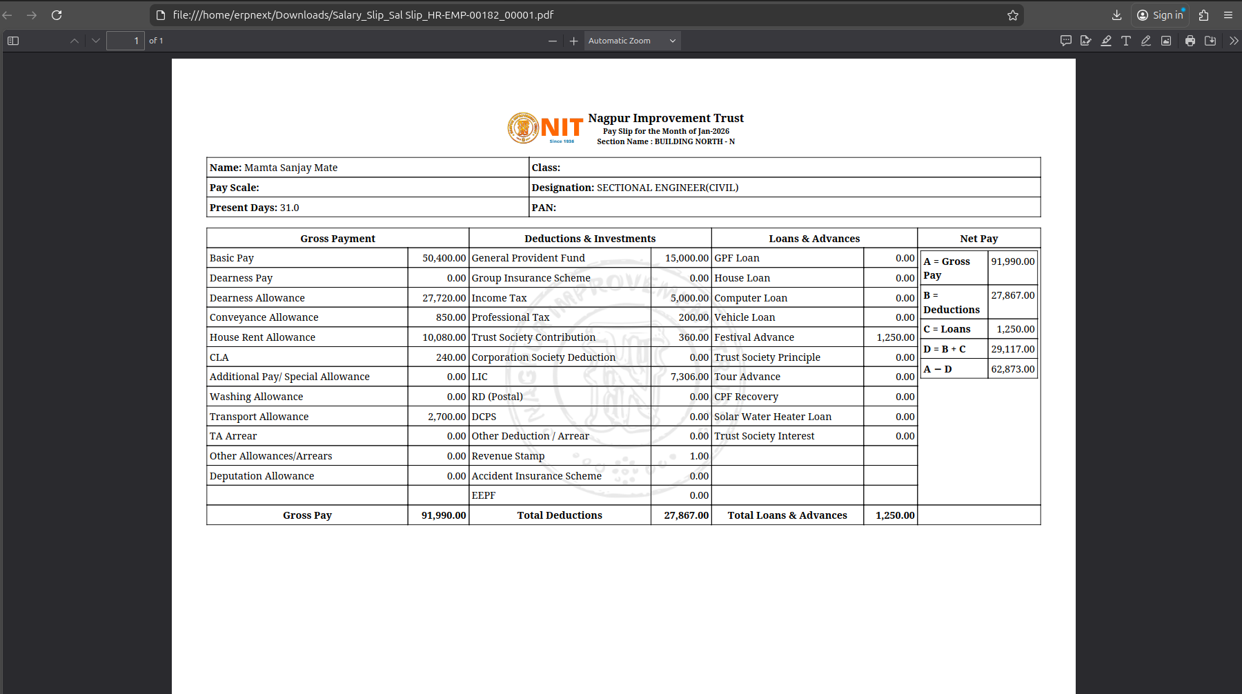Reload the page

[57, 15]
